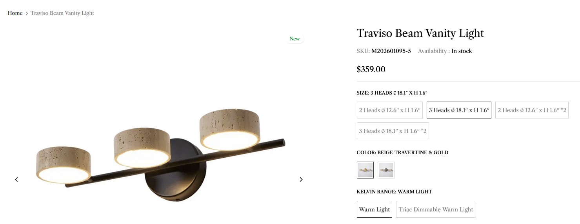The image size is (580, 224).
Task: Go to the previous product image
Action: [16, 179]
